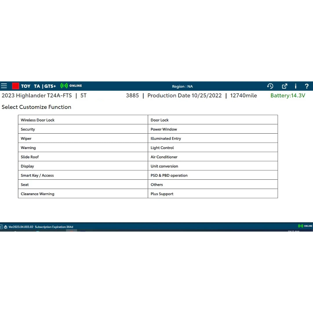
Task: Choose the Illuminated Entry function
Action: click(x=213, y=138)
